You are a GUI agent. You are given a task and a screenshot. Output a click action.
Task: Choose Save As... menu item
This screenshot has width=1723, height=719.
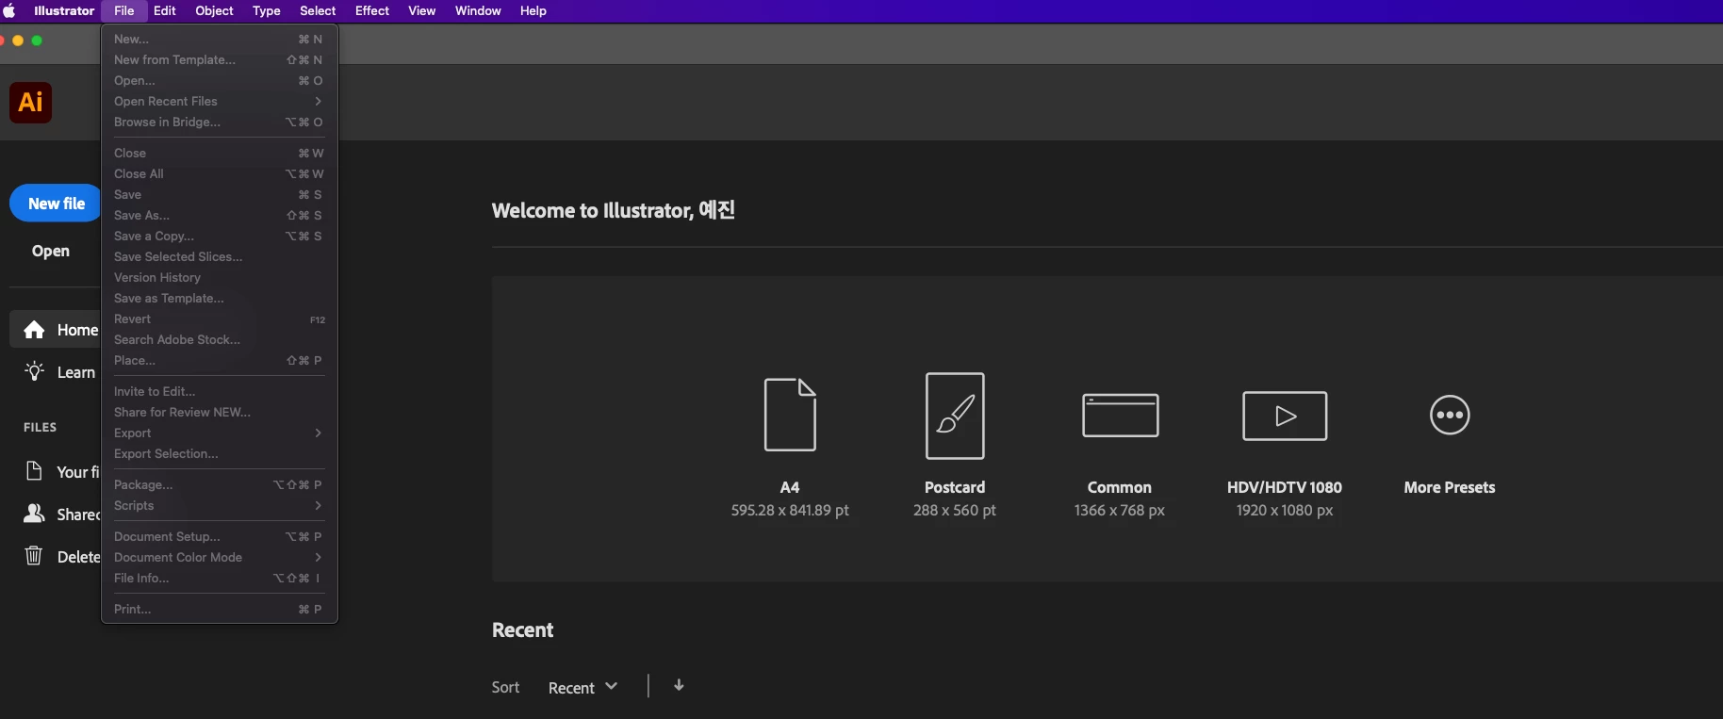[219, 215]
